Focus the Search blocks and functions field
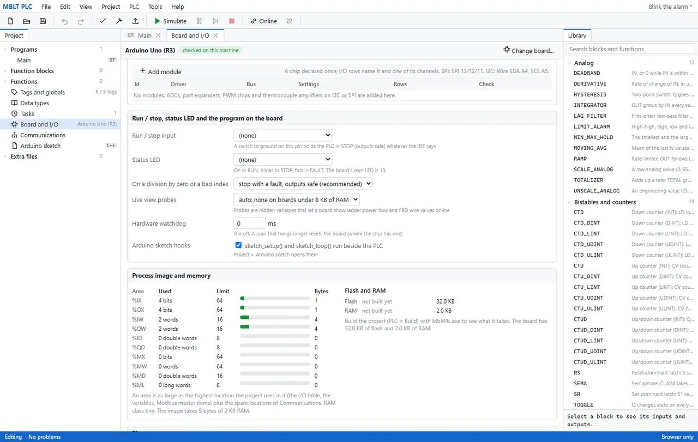This screenshot has width=698, height=442. click(x=630, y=49)
